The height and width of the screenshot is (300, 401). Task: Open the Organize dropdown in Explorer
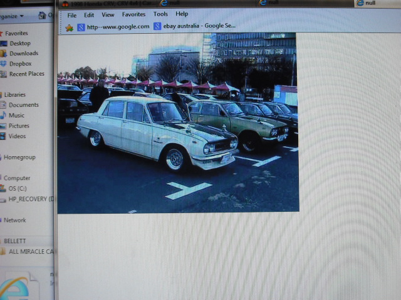11,15
